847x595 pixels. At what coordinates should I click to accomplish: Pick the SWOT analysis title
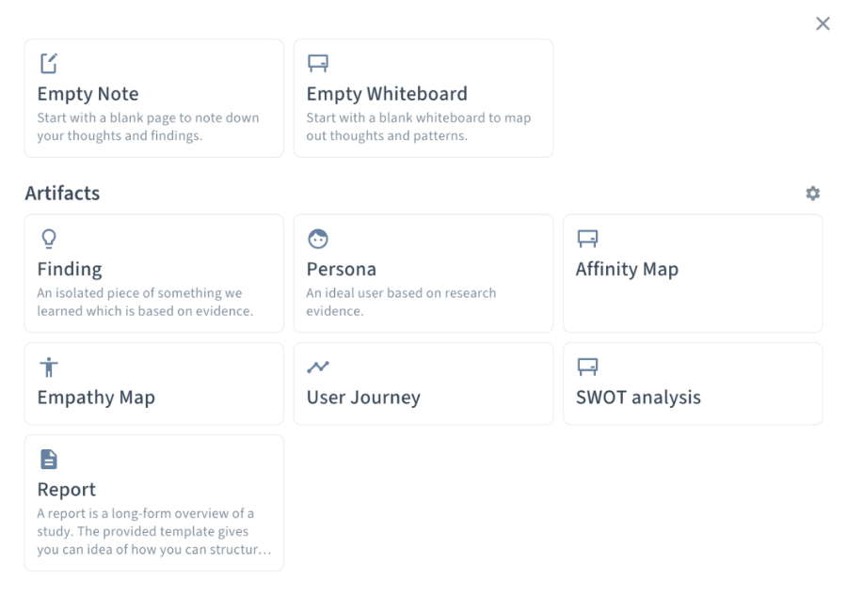[x=638, y=397]
